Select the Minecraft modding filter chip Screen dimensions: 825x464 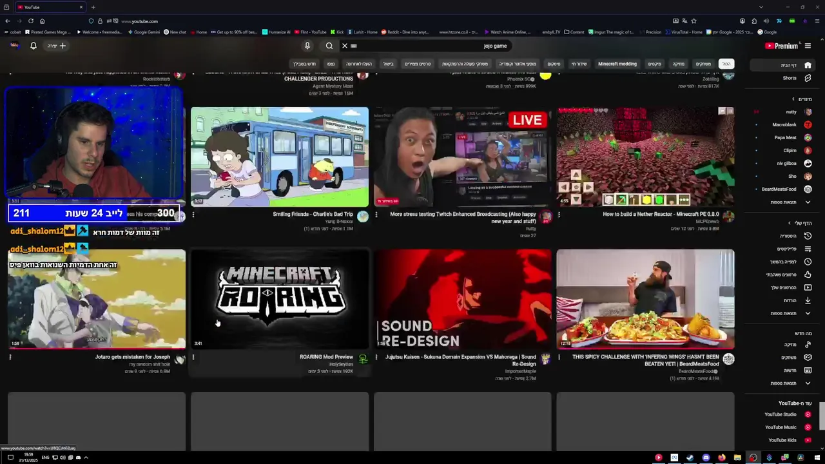pyautogui.click(x=617, y=64)
